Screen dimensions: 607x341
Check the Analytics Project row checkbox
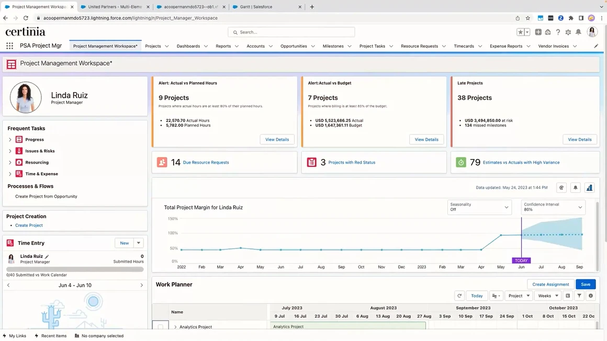(160, 326)
